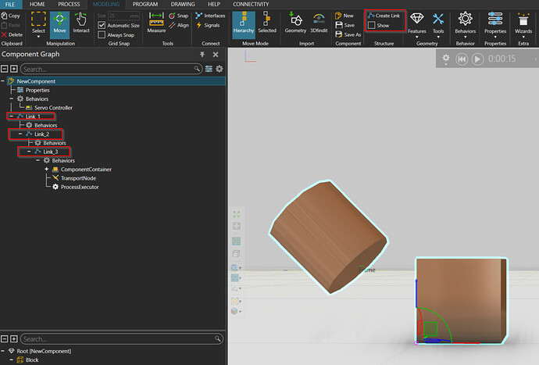Image resolution: width=539 pixels, height=365 pixels.
Task: Enable Always Snap checkbox
Action: (x=102, y=34)
